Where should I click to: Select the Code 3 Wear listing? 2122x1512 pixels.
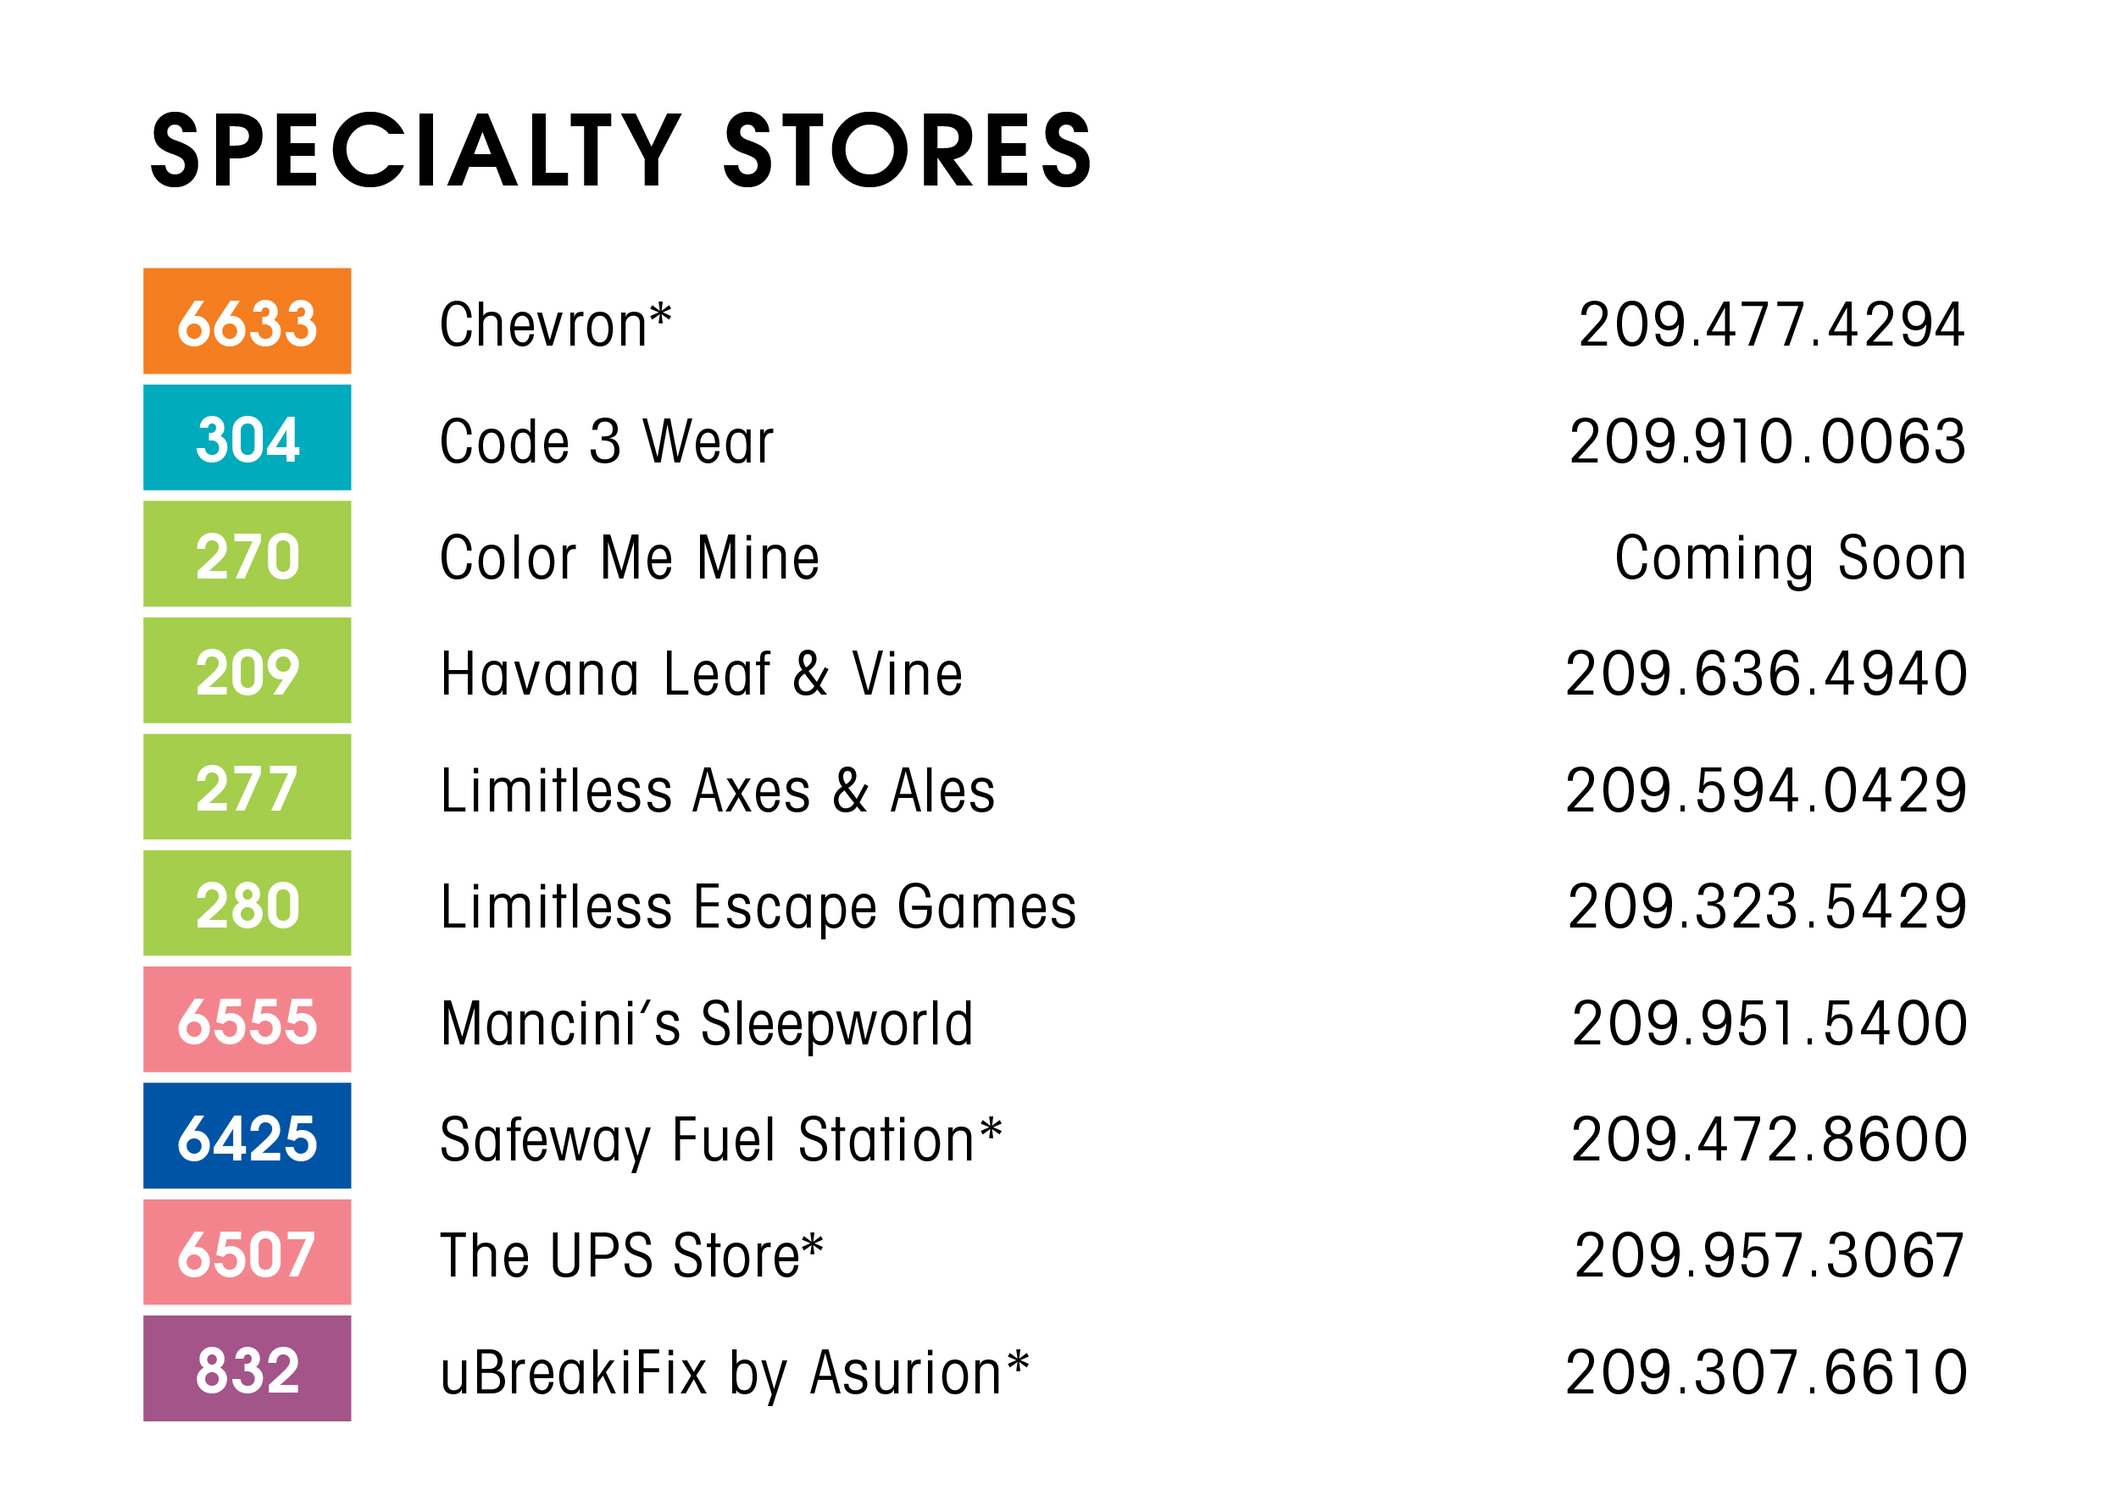coord(607,441)
